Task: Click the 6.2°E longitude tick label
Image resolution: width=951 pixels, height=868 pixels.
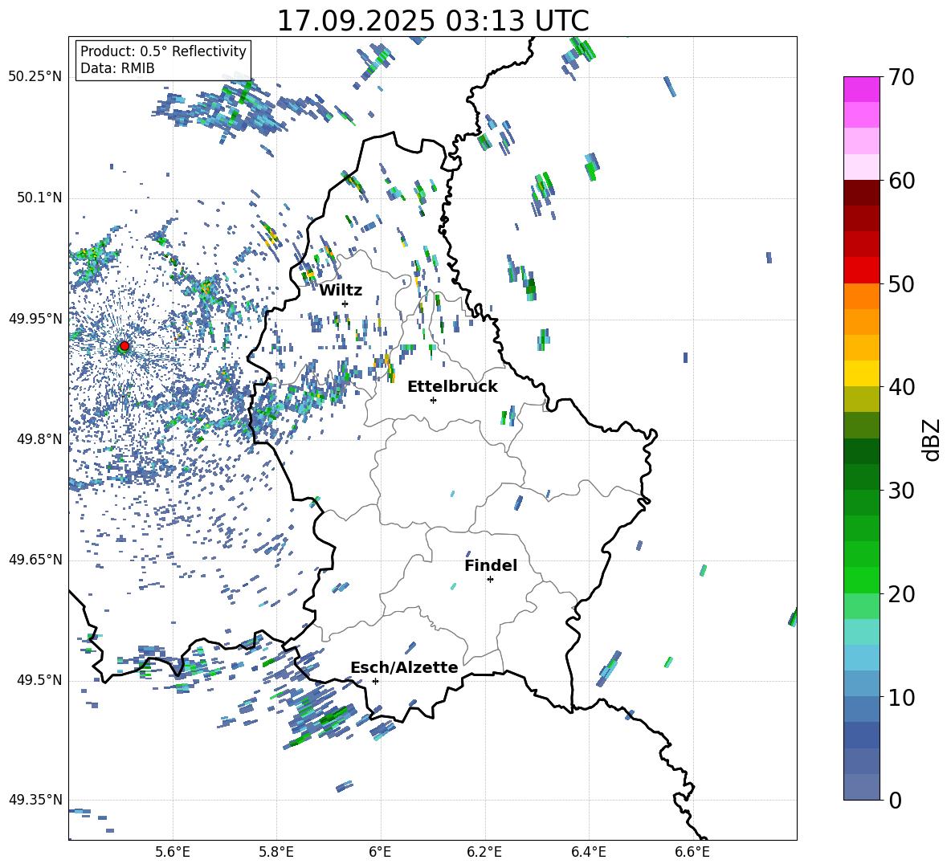Action: pos(485,851)
